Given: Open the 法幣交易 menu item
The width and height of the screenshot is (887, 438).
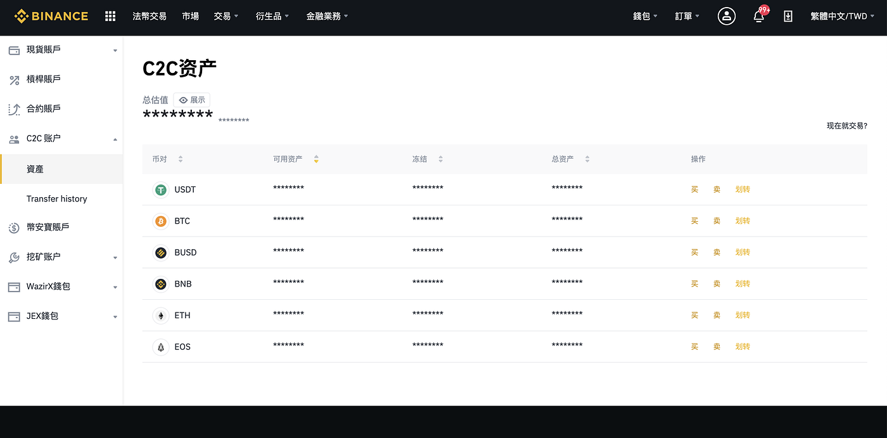Looking at the screenshot, I should click(150, 16).
